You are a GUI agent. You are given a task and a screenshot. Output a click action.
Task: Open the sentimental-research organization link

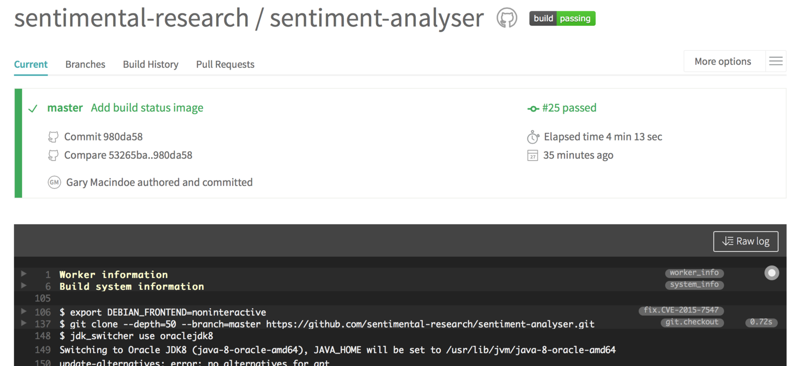pyautogui.click(x=132, y=18)
